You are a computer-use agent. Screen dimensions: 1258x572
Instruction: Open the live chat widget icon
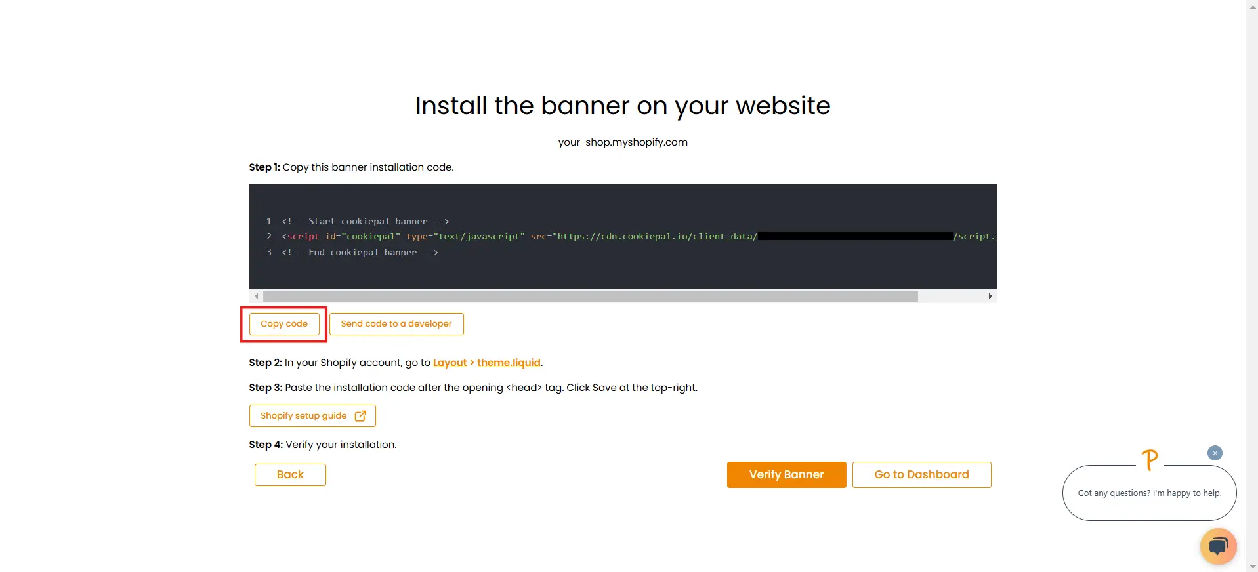[x=1218, y=546]
